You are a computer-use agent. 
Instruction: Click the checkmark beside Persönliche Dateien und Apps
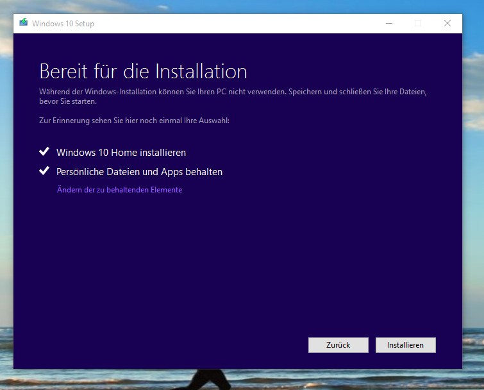click(44, 171)
